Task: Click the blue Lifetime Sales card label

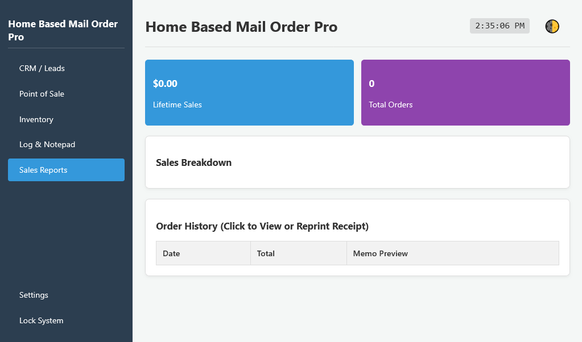Action: pyautogui.click(x=178, y=105)
